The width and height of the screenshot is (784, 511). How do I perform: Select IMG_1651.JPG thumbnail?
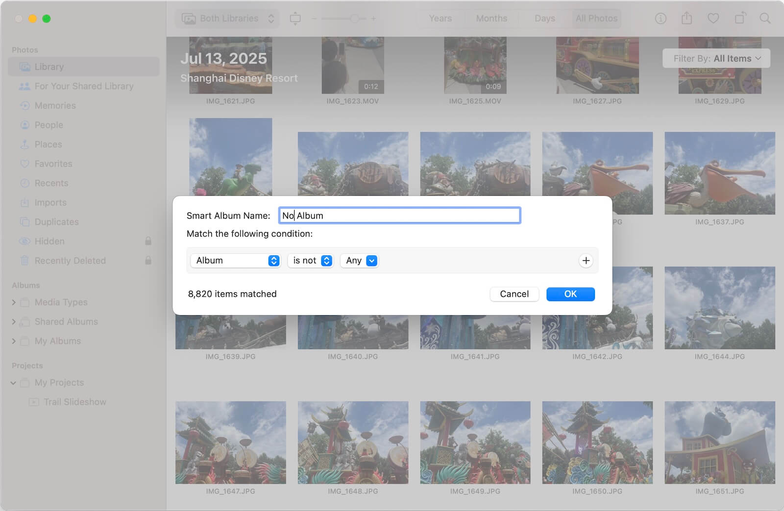(x=719, y=442)
